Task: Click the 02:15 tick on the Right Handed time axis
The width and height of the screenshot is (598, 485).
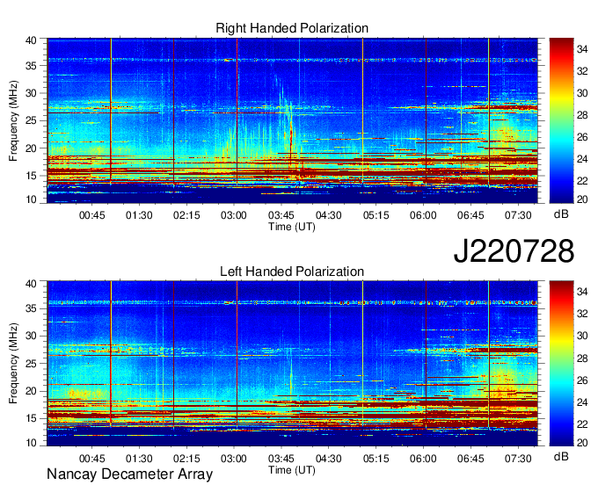Action: point(186,215)
